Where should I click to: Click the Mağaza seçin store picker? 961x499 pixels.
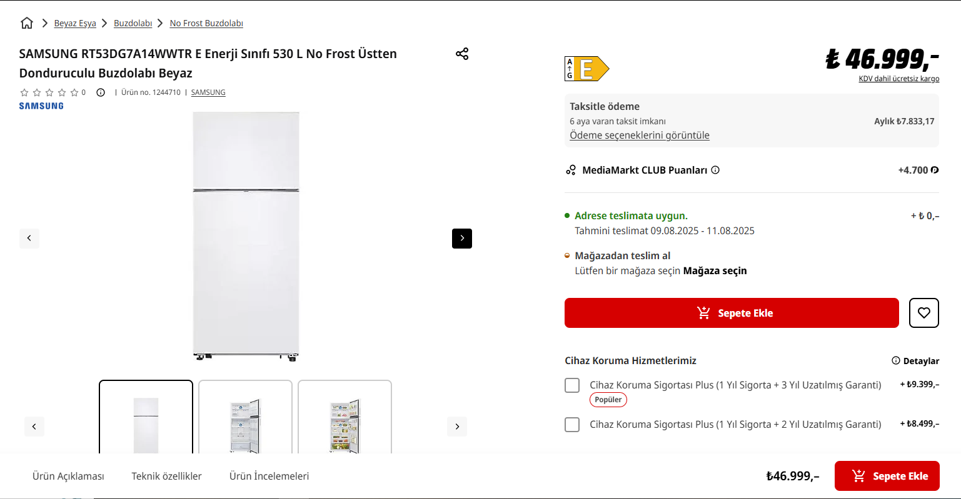[715, 271]
